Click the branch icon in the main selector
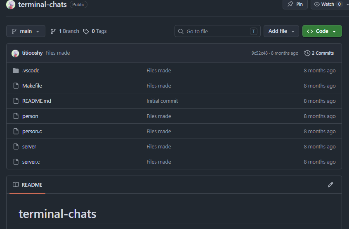This screenshot has width=349, height=229. (14, 31)
